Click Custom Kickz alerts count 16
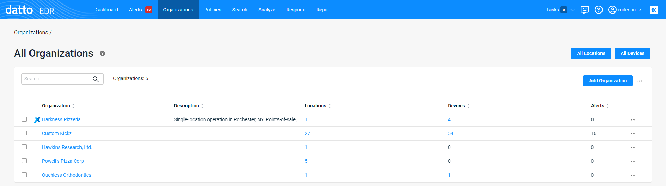The image size is (666, 186). coord(594,133)
